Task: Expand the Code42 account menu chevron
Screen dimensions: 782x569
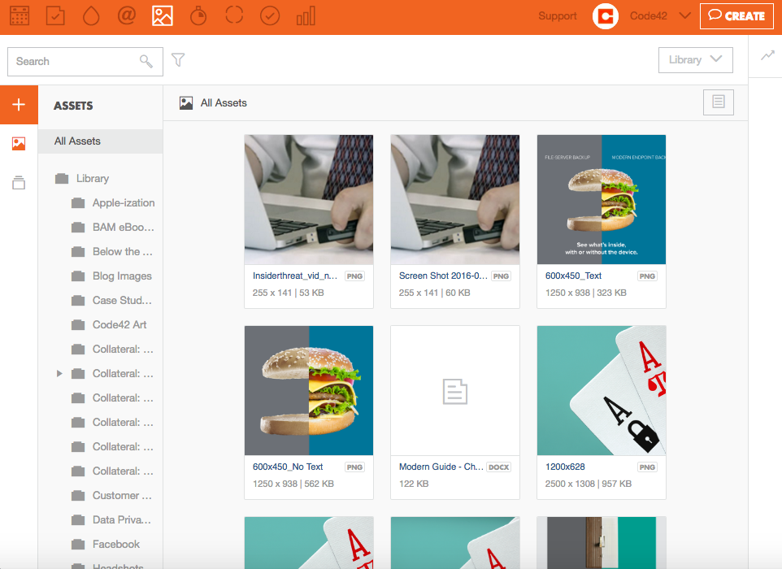Action: (685, 16)
